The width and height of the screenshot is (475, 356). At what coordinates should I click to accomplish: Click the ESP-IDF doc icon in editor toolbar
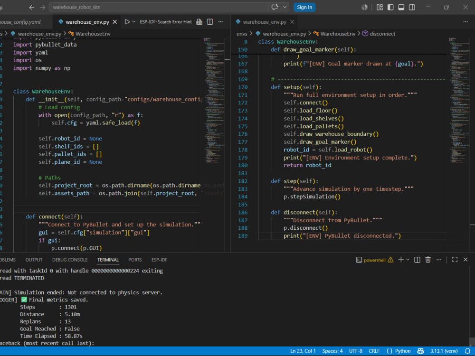click(x=199, y=22)
